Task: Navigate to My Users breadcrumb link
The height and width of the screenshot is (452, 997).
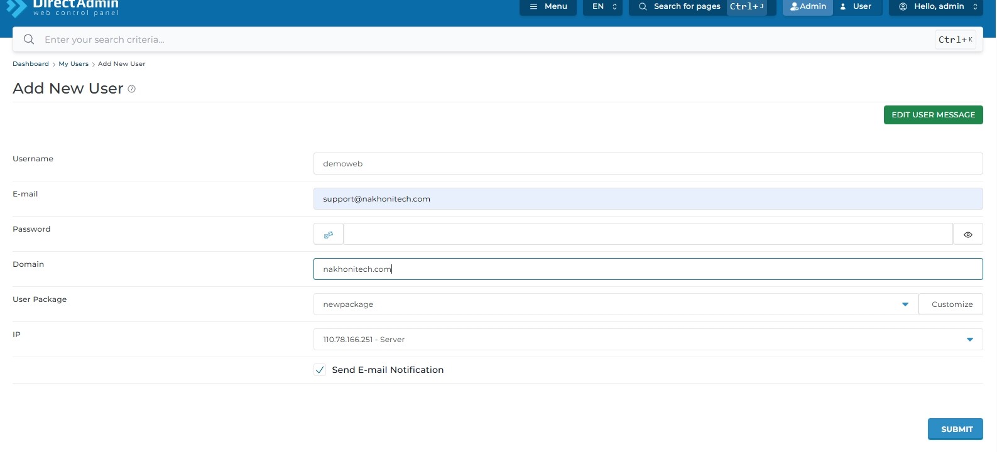Action: pyautogui.click(x=74, y=64)
